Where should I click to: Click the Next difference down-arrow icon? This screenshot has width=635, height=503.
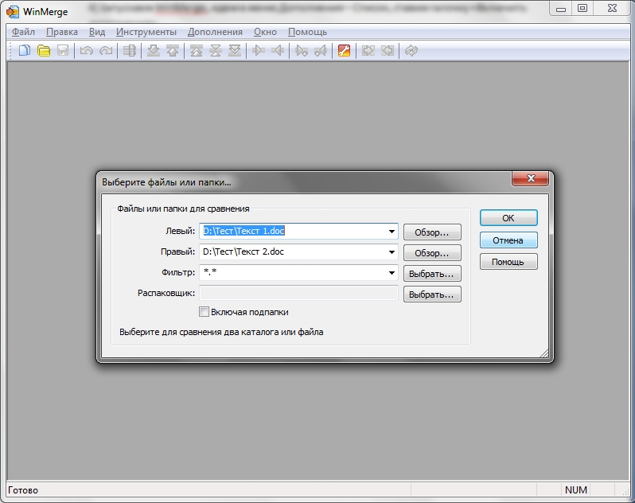coord(153,51)
